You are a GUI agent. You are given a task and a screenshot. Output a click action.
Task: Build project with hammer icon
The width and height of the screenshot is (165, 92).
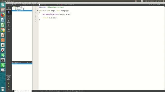(x=9, y=89)
